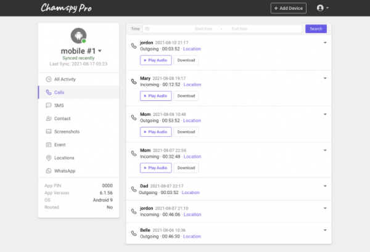
Task: Open Location link for jordon 21:10 call
Action: (x=192, y=214)
